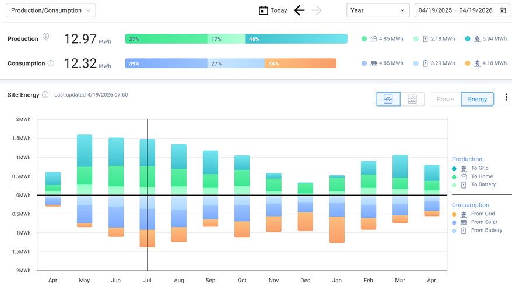Click the From Solar legend panel icon
512x291 pixels.
(x=464, y=222)
